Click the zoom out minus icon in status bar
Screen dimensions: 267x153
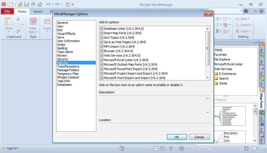(208, 148)
